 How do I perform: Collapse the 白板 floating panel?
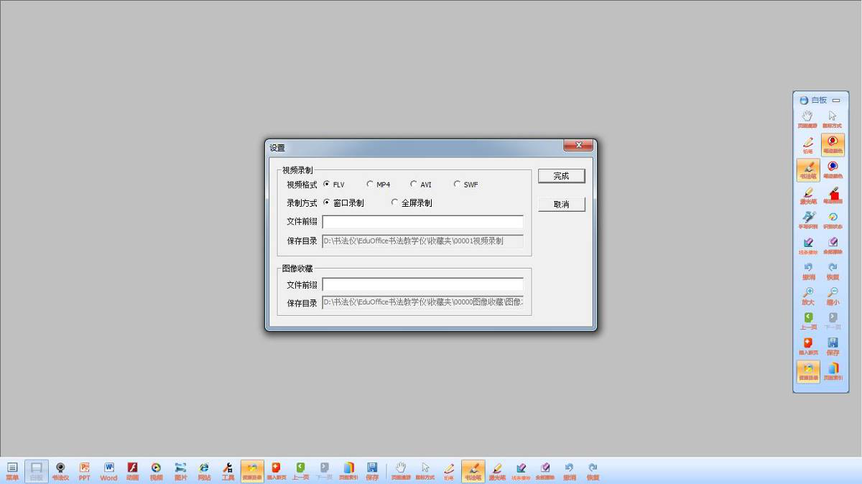836,101
